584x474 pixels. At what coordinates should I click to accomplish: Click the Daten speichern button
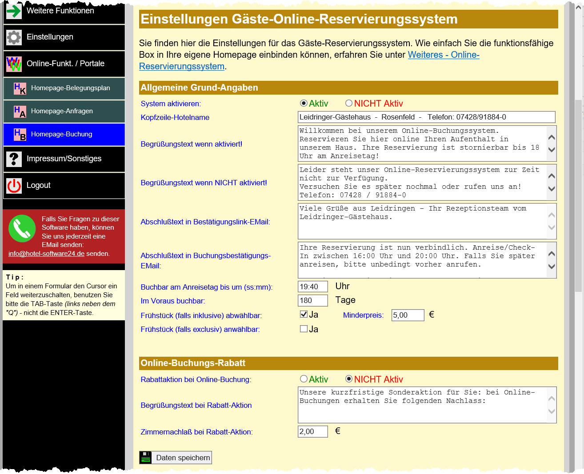[x=176, y=458]
